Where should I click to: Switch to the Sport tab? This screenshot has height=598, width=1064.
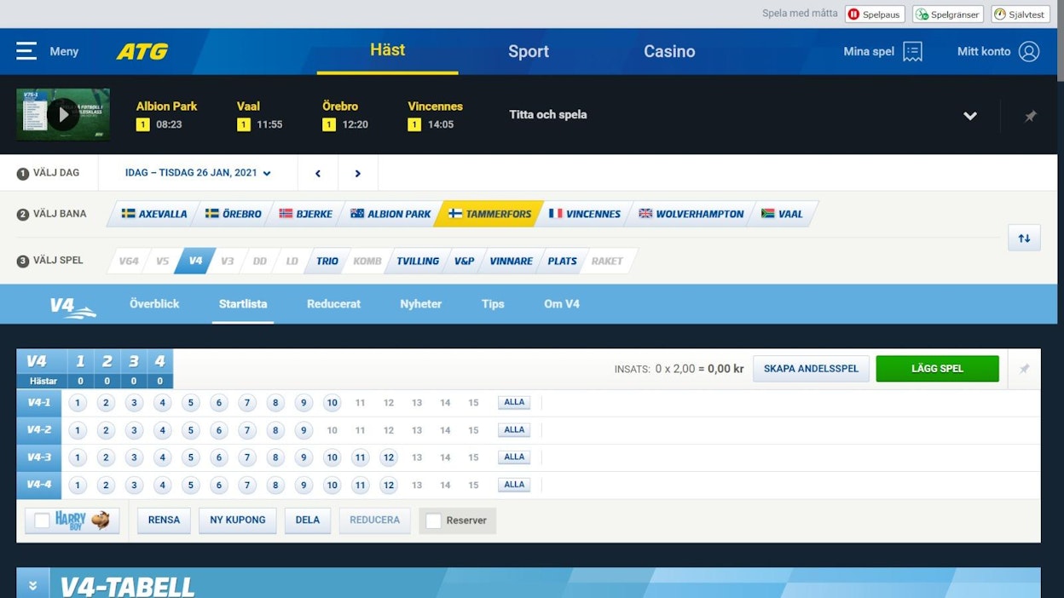pos(529,51)
